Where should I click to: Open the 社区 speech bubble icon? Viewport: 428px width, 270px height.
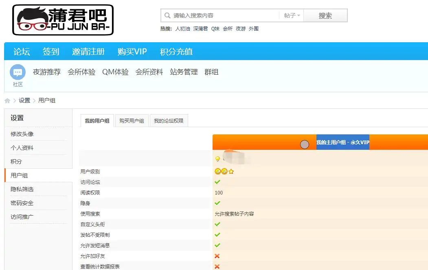18,72
